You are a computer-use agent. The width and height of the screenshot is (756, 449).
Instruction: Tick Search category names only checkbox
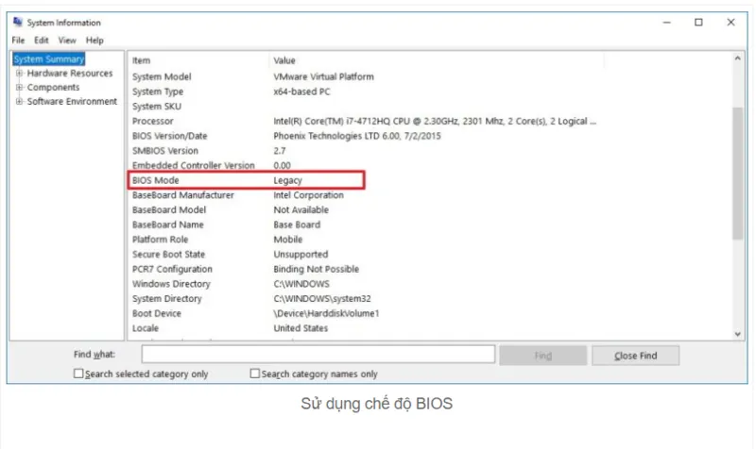(254, 374)
